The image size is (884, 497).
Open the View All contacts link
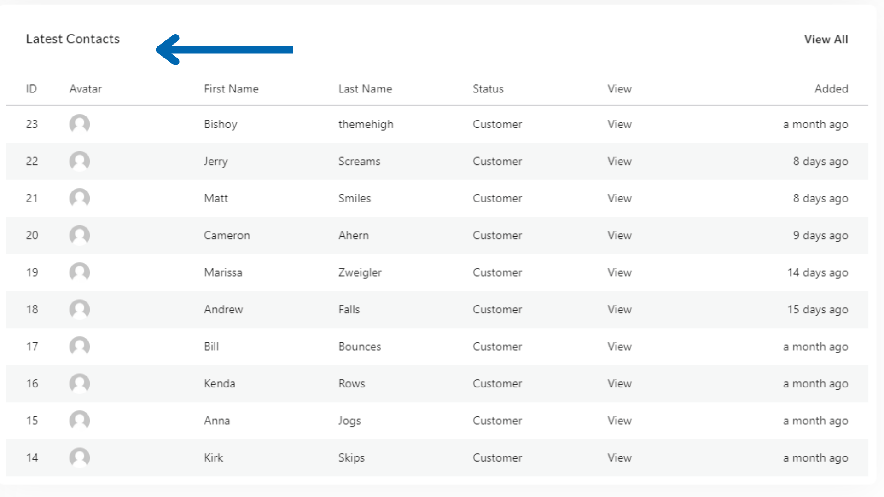826,40
